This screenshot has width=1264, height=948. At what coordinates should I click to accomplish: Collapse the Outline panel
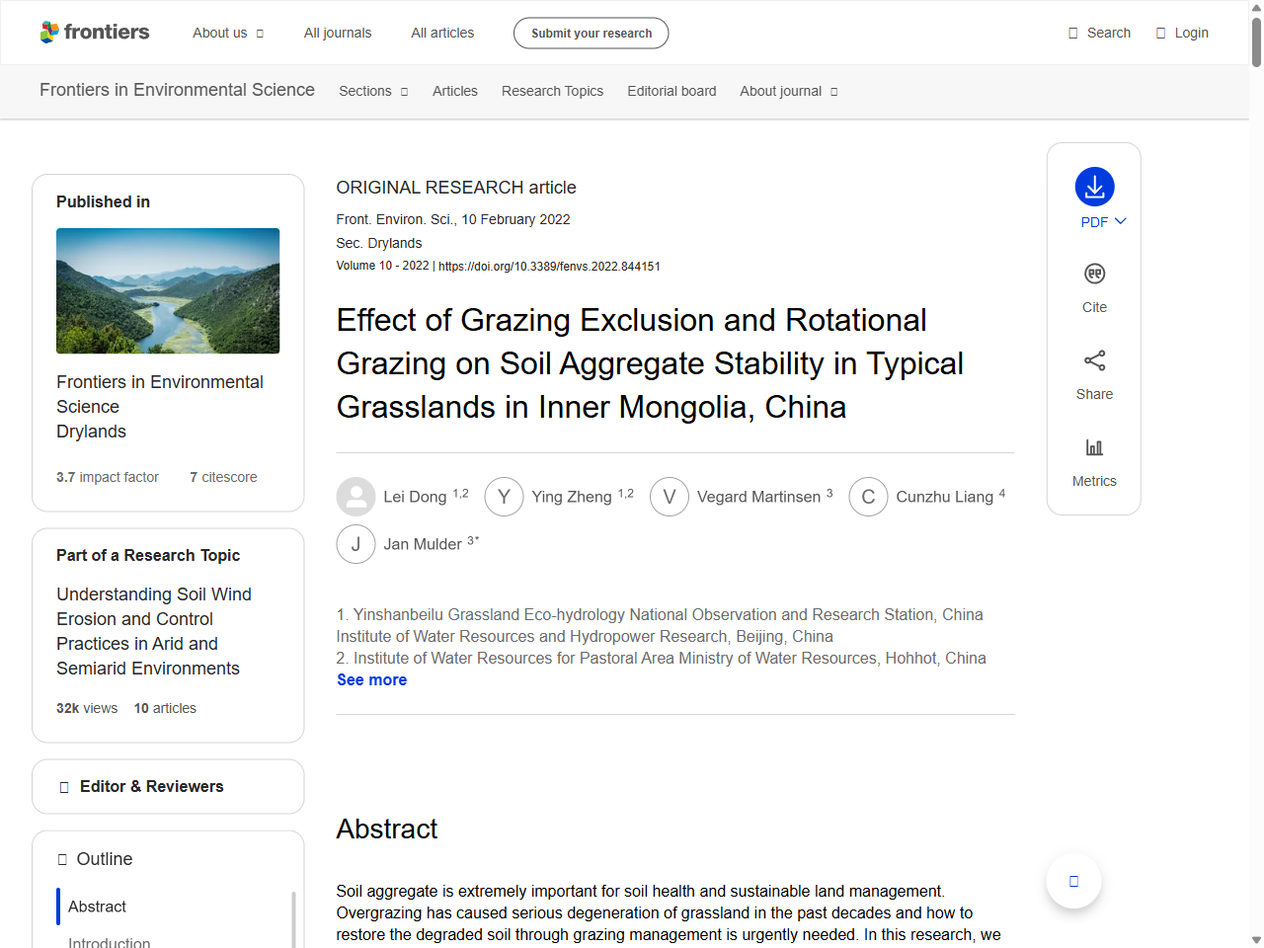point(104,859)
